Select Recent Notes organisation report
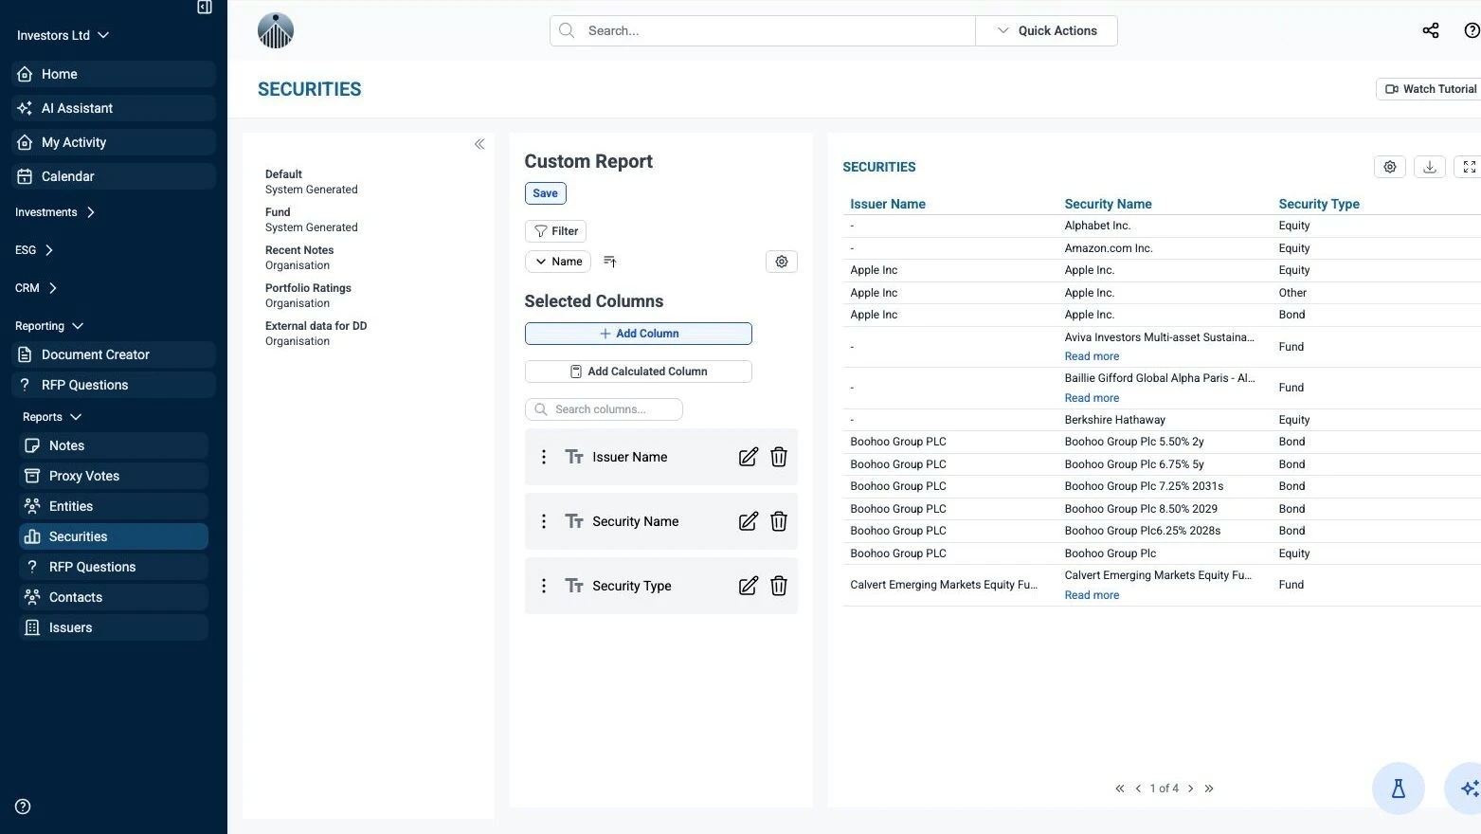The width and height of the screenshot is (1481, 834). pyautogui.click(x=299, y=258)
